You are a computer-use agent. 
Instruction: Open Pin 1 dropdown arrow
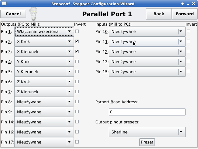coord(69,31)
